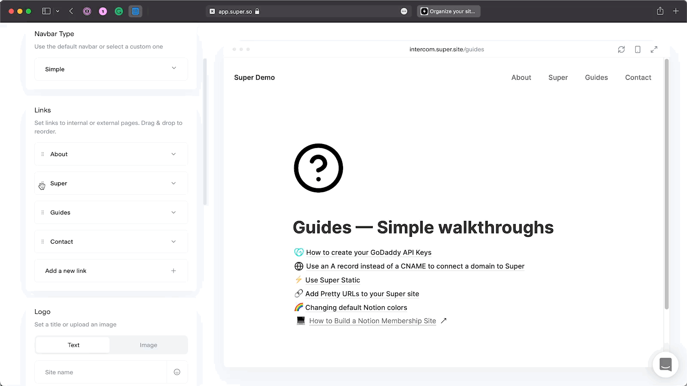Select the Text logo tab
687x386 pixels.
pyautogui.click(x=73, y=345)
